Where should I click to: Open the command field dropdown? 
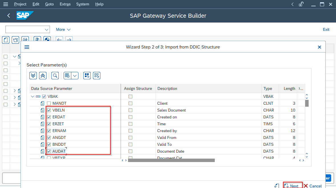pos(46,30)
